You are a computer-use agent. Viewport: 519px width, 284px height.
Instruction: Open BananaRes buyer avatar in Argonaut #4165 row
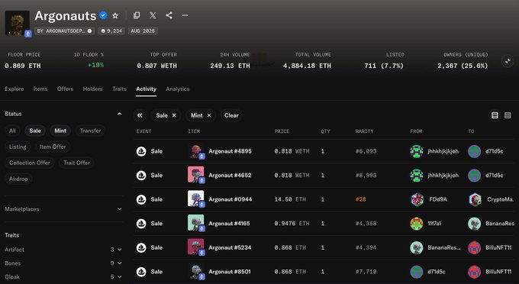click(x=474, y=224)
